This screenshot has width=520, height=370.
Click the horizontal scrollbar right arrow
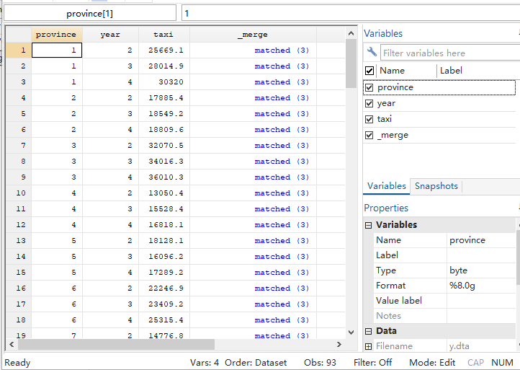click(339, 345)
